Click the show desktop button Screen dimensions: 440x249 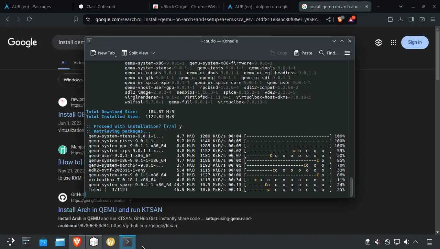pyautogui.click(x=430, y=242)
